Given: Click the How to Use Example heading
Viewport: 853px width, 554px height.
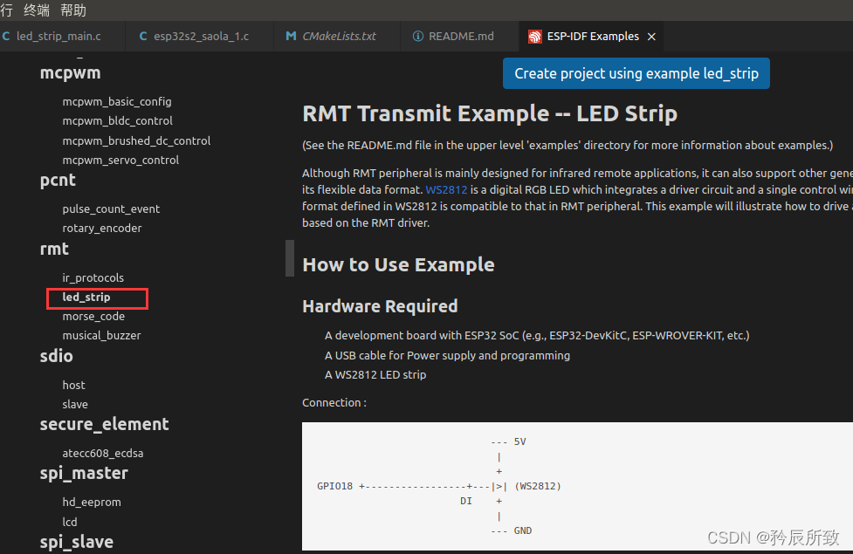Looking at the screenshot, I should tap(398, 264).
